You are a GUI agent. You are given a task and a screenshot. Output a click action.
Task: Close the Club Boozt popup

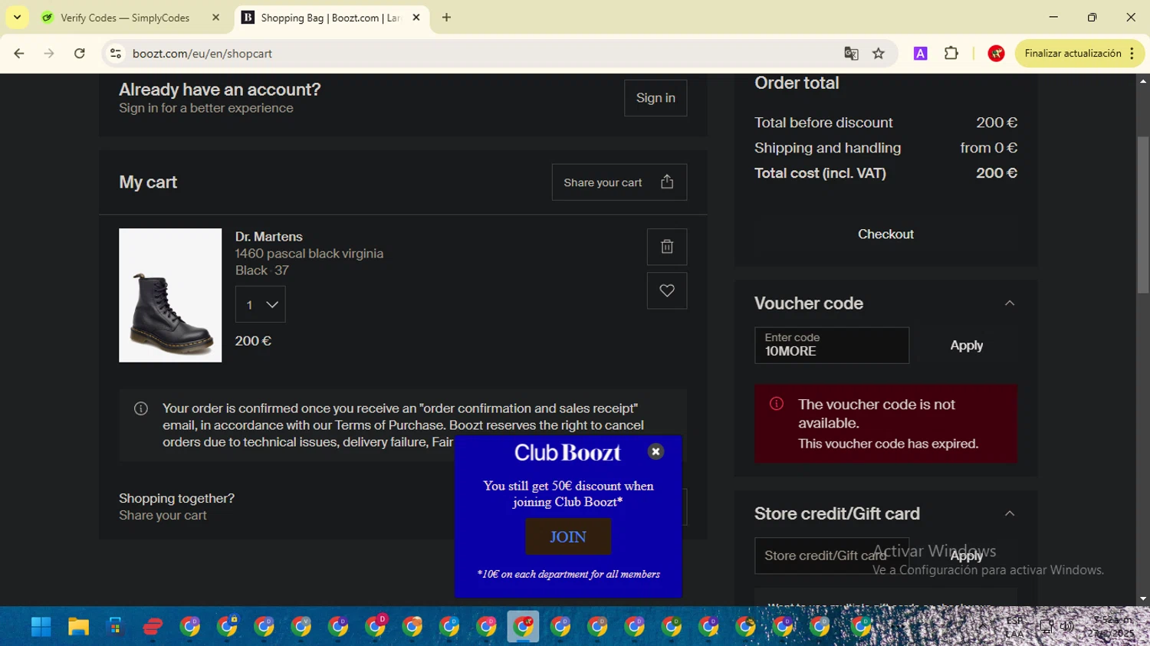(655, 451)
